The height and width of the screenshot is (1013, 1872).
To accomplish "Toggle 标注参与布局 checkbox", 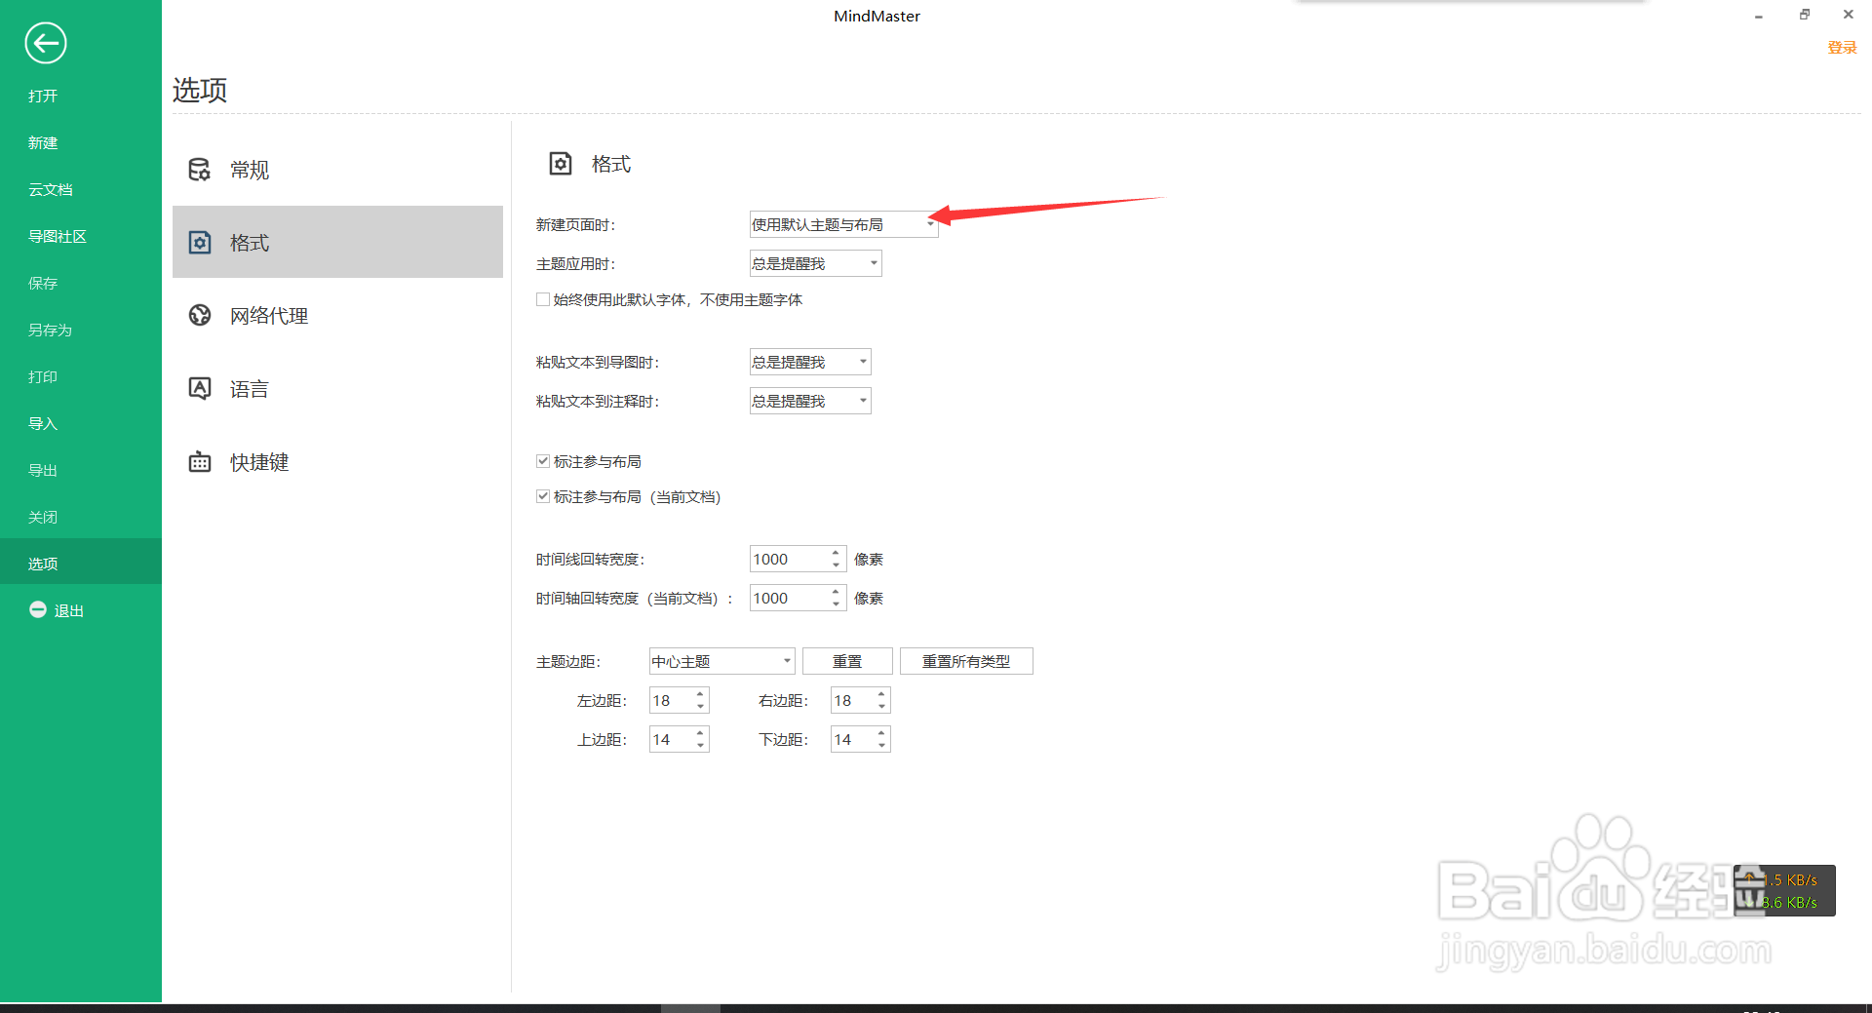I will [x=543, y=461].
